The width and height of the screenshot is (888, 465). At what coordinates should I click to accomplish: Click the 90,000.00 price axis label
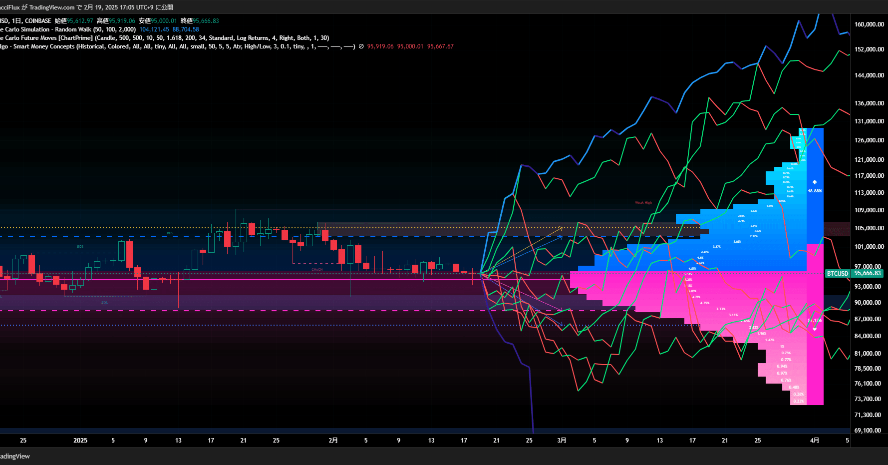[x=868, y=303]
